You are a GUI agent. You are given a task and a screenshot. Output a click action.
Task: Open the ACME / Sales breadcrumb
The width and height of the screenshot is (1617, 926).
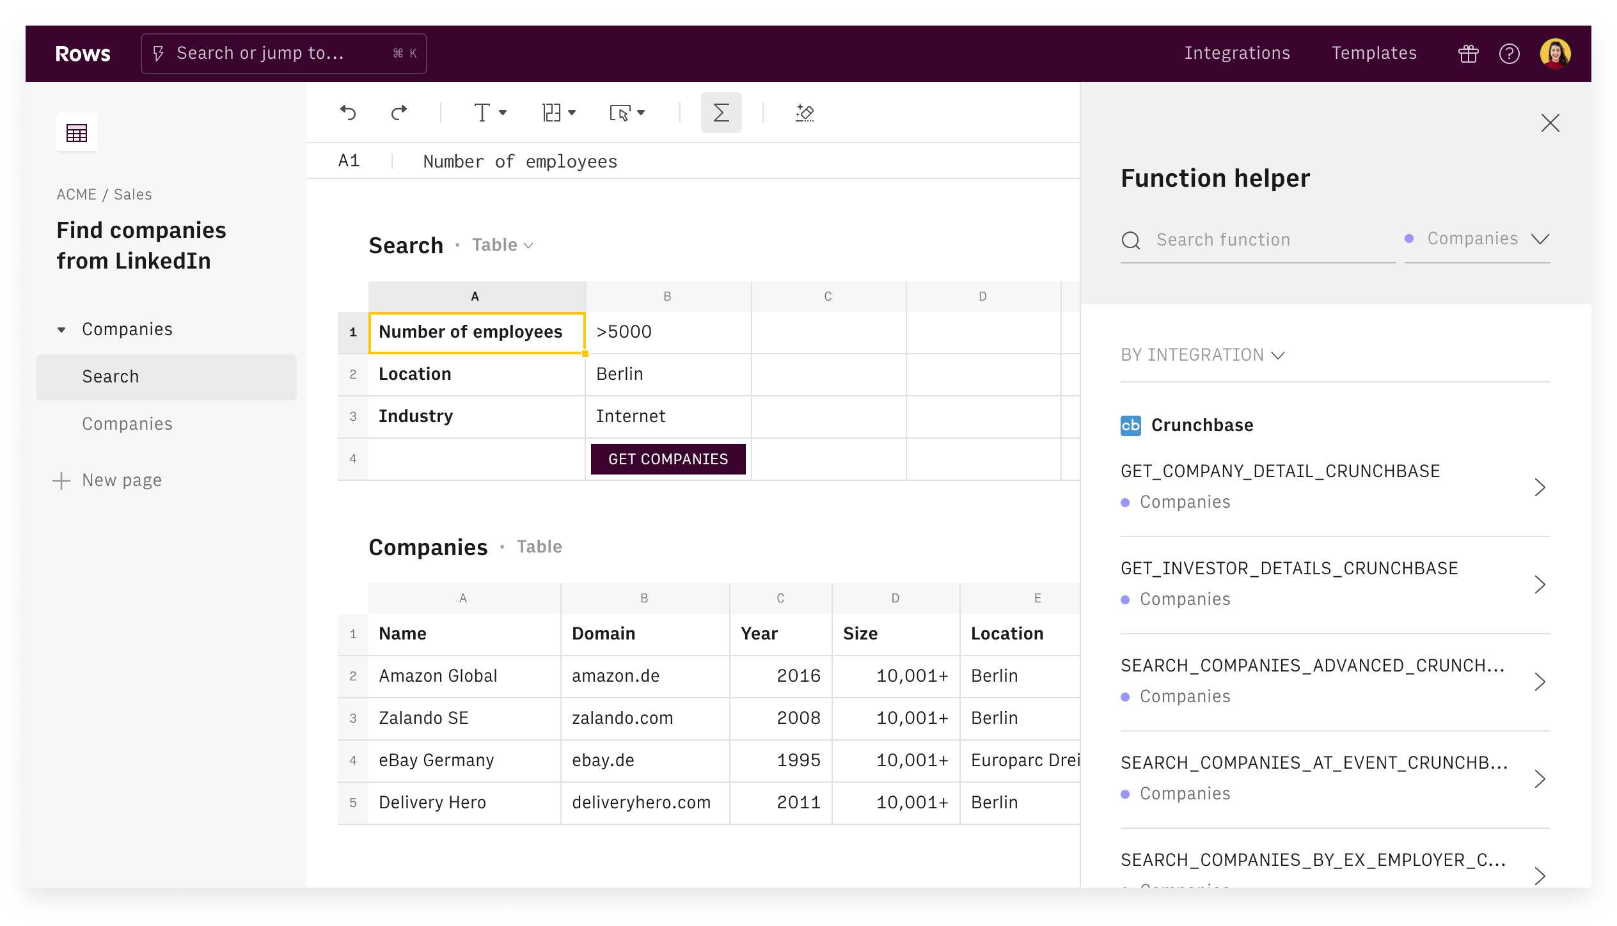click(x=104, y=194)
